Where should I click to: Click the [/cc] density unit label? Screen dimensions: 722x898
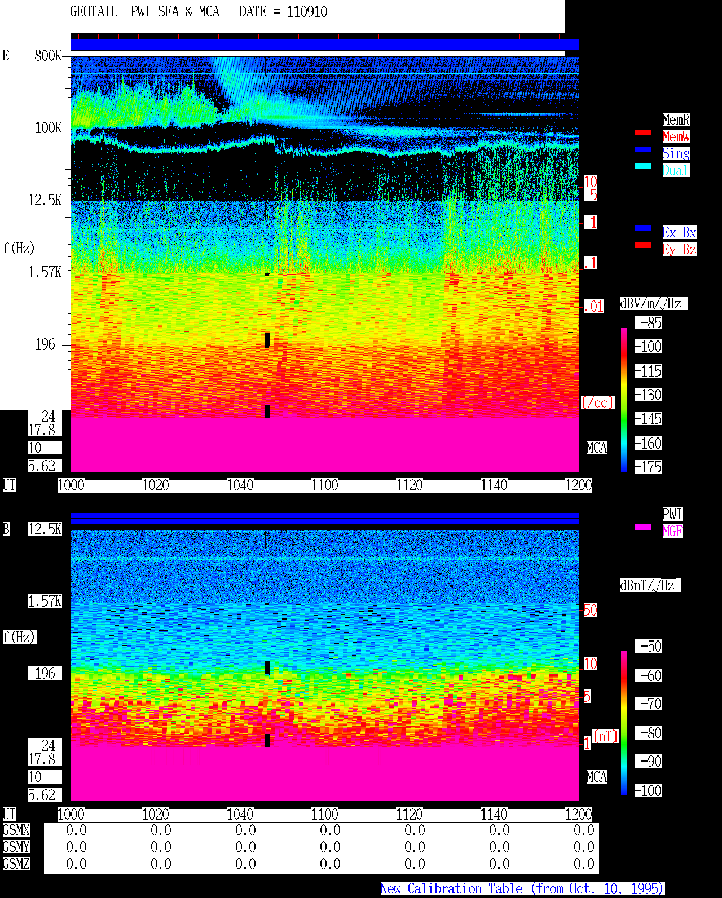click(597, 403)
